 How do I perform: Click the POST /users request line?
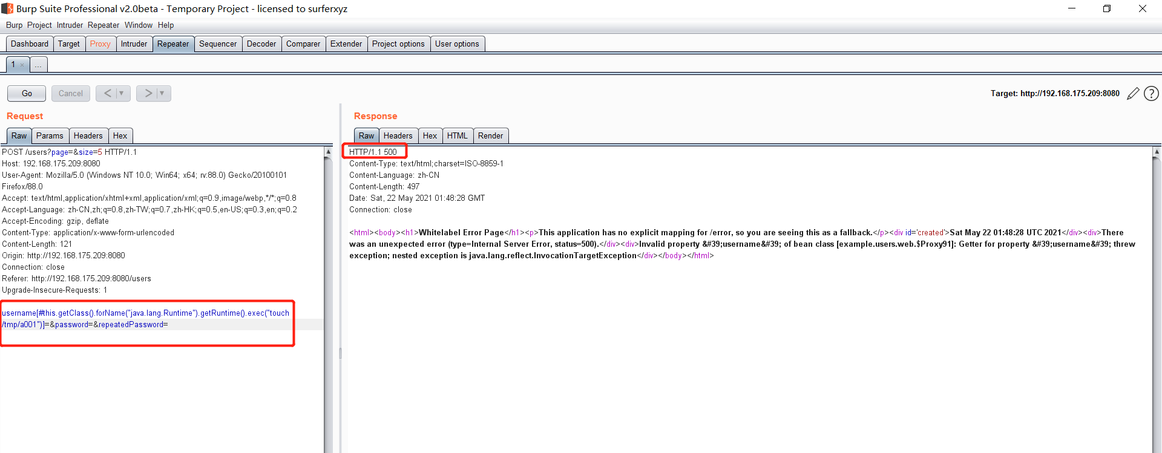coord(69,152)
